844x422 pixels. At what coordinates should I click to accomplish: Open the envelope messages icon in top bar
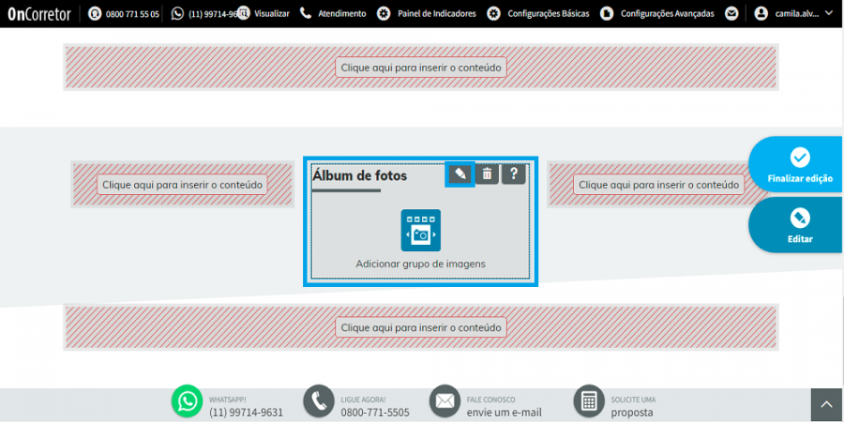coord(731,13)
